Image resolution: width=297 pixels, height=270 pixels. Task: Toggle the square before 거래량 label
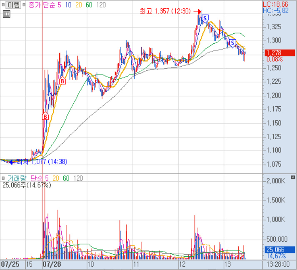pos(4,178)
